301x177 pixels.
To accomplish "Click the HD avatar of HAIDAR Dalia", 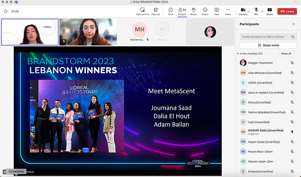I will [243, 132].
